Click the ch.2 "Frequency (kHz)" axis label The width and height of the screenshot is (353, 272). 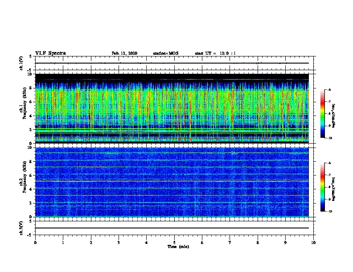coord(25,177)
